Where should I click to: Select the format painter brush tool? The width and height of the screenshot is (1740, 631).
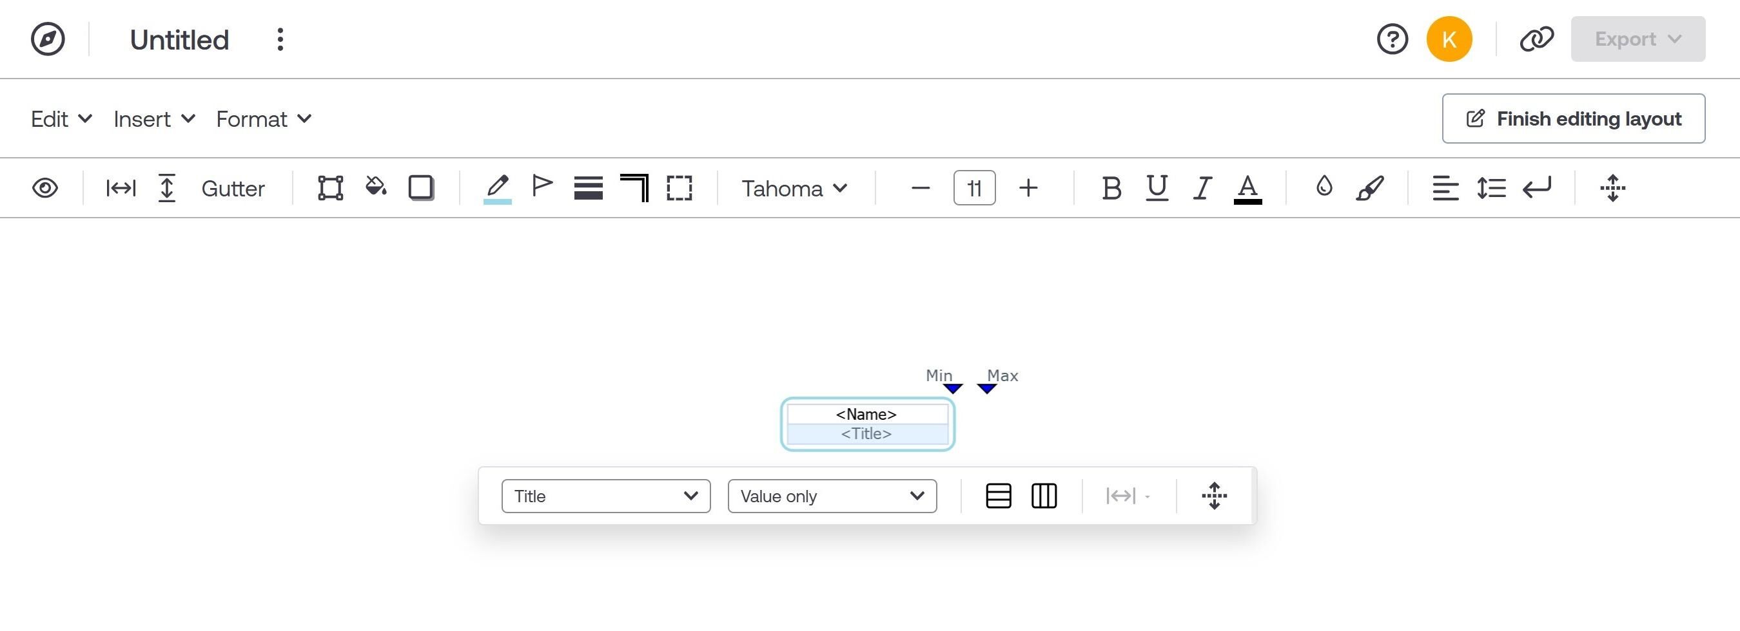tap(1371, 187)
